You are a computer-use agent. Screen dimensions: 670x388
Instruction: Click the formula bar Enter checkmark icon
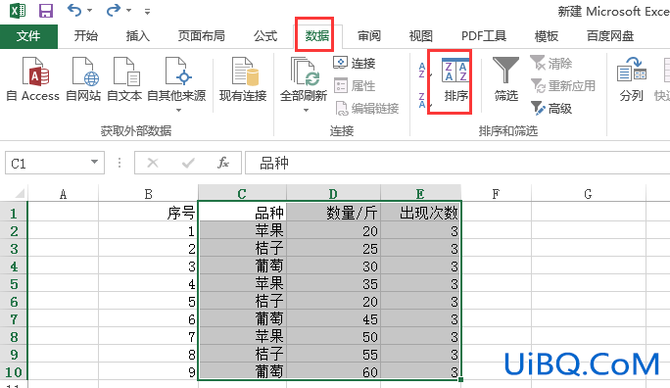point(188,163)
